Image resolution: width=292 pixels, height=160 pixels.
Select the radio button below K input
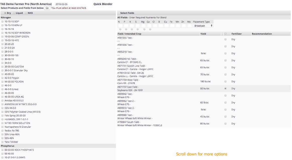pyautogui.click(x=132, y=29)
